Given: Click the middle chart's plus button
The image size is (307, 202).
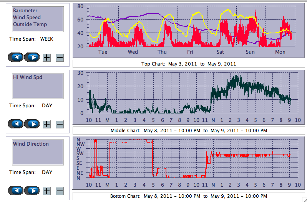Looking at the screenshot, I should (x=46, y=124).
